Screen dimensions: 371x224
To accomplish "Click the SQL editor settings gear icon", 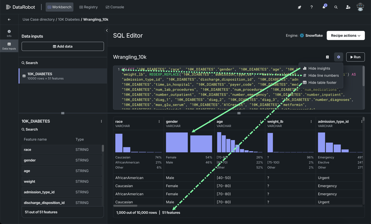I will click(x=339, y=57).
